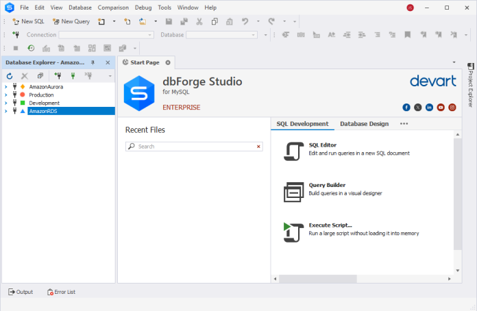Open devart YouTube channel icon
The width and height of the screenshot is (477, 311).
pyautogui.click(x=441, y=108)
